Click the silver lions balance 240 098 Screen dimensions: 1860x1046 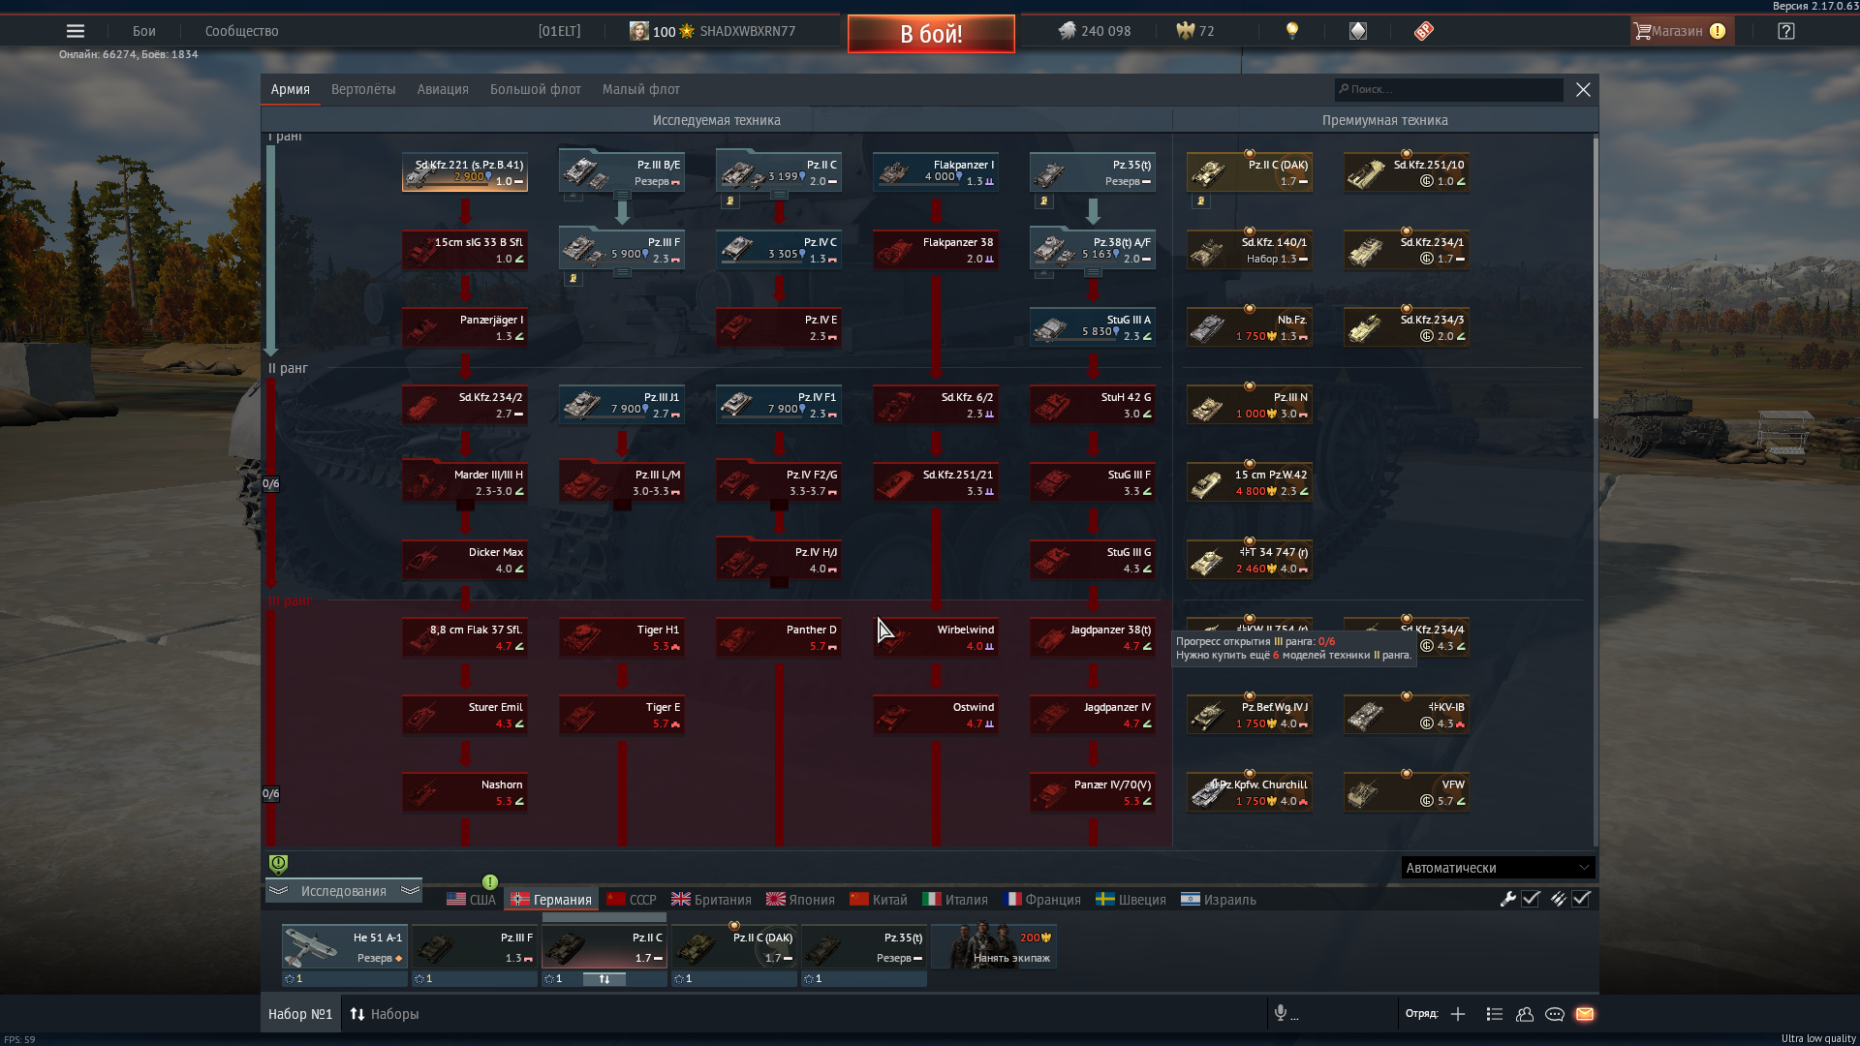tap(1095, 31)
